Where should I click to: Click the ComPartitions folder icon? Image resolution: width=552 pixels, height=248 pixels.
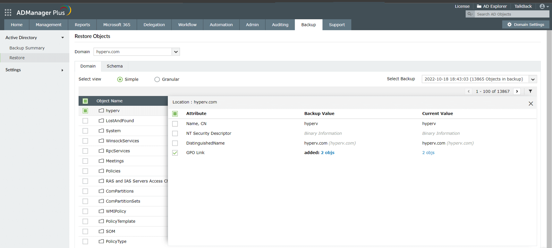click(x=101, y=191)
